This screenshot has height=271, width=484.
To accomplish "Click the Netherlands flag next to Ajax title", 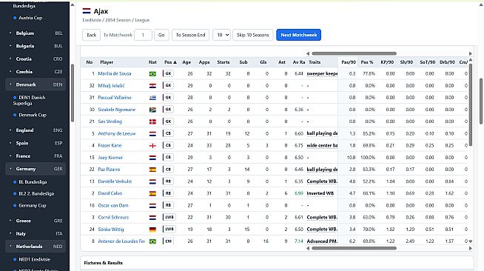I will (87, 11).
